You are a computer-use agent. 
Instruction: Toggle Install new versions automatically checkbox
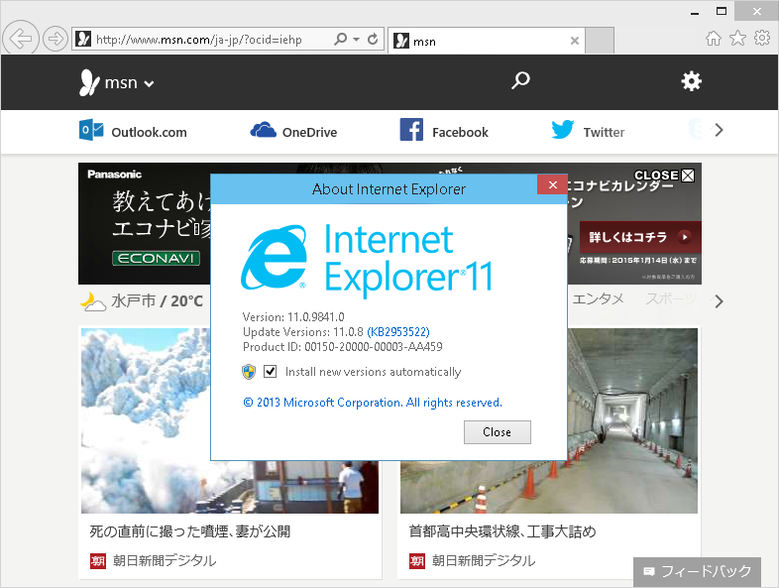point(270,371)
